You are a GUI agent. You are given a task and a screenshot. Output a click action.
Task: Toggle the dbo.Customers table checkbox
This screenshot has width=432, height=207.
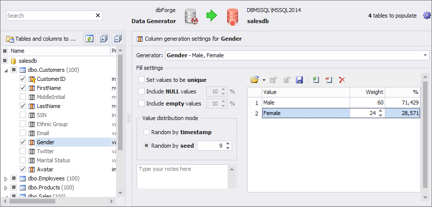tap(14, 70)
